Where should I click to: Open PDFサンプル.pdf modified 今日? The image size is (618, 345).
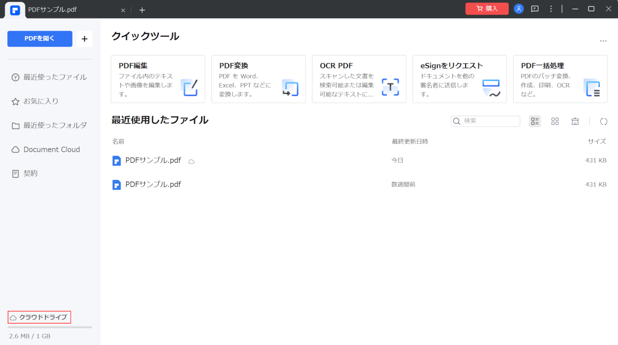(x=359, y=160)
